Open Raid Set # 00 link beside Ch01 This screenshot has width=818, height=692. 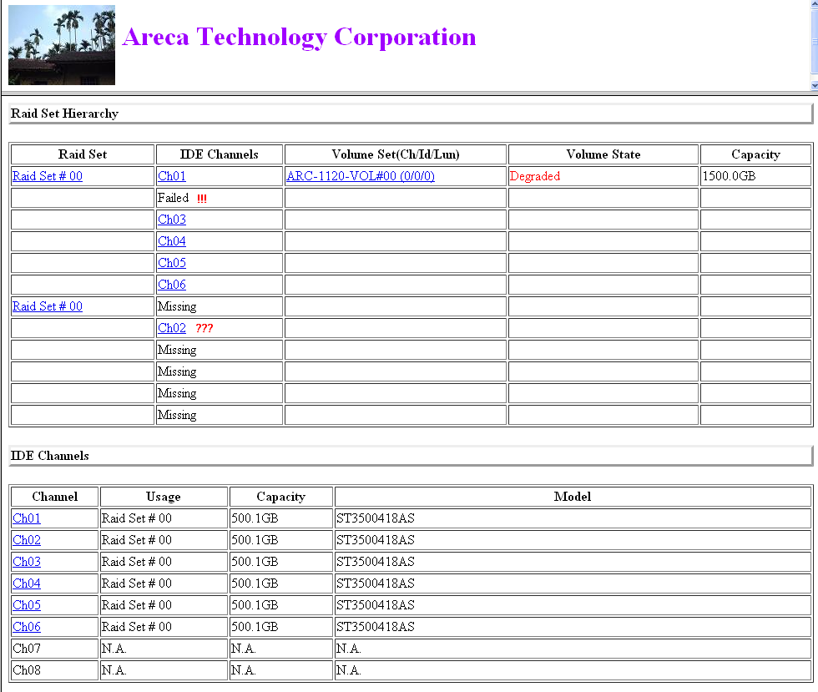48,176
